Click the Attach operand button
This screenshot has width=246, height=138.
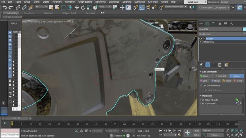(x=227, y=81)
